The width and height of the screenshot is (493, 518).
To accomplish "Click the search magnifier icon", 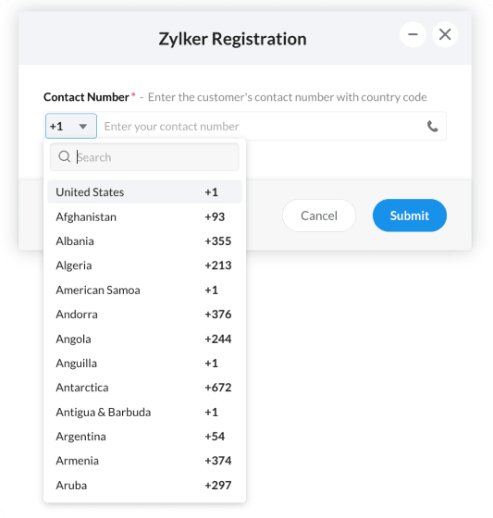I will point(64,156).
